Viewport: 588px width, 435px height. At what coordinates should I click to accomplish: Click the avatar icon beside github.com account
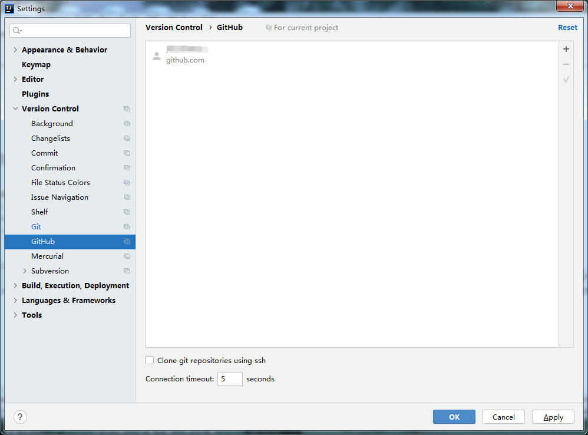click(x=157, y=55)
